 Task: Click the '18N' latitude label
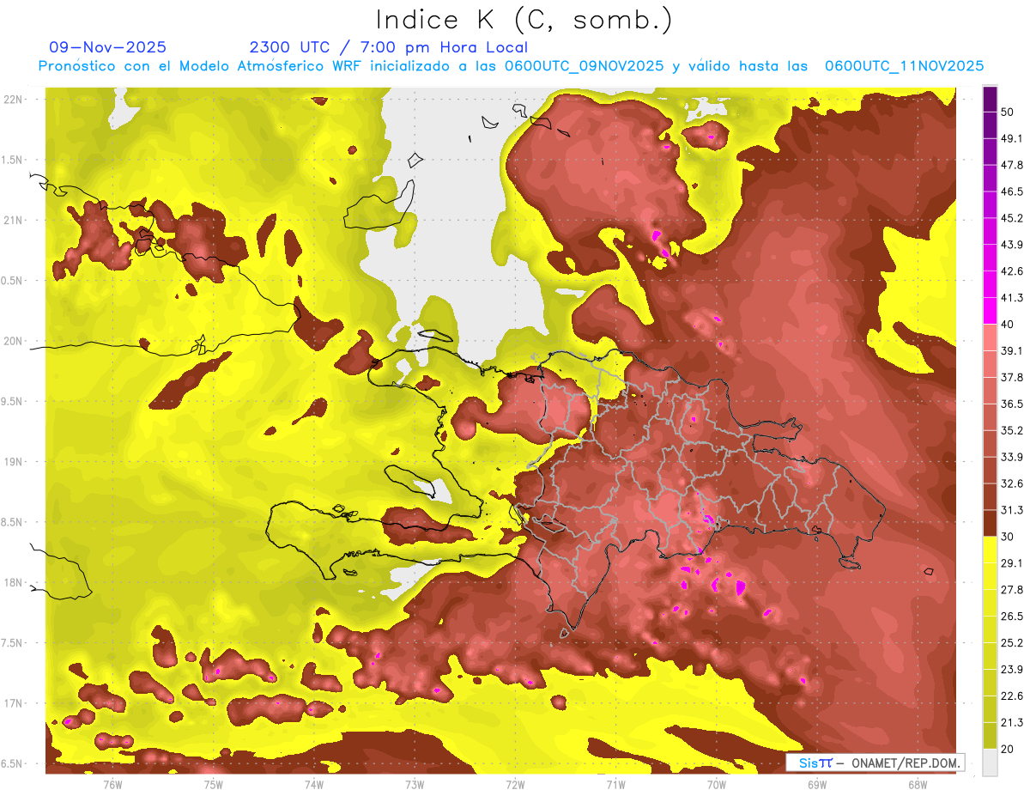pos(13,583)
